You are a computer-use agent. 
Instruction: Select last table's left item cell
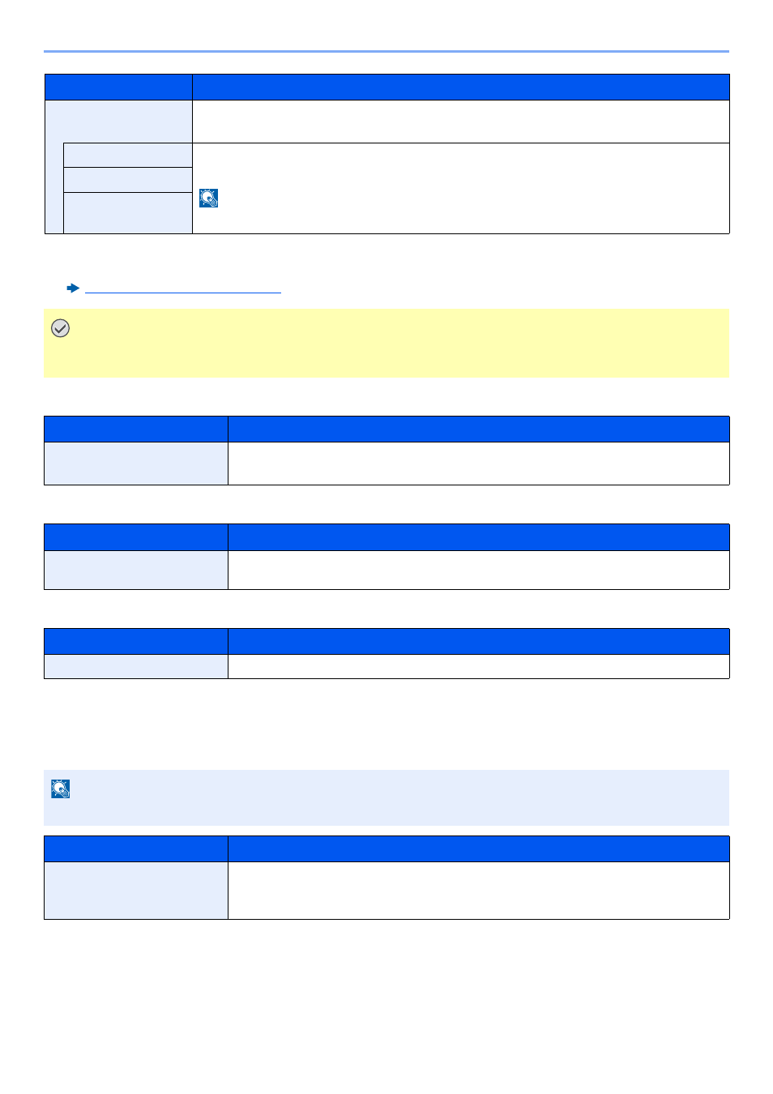tap(136, 891)
